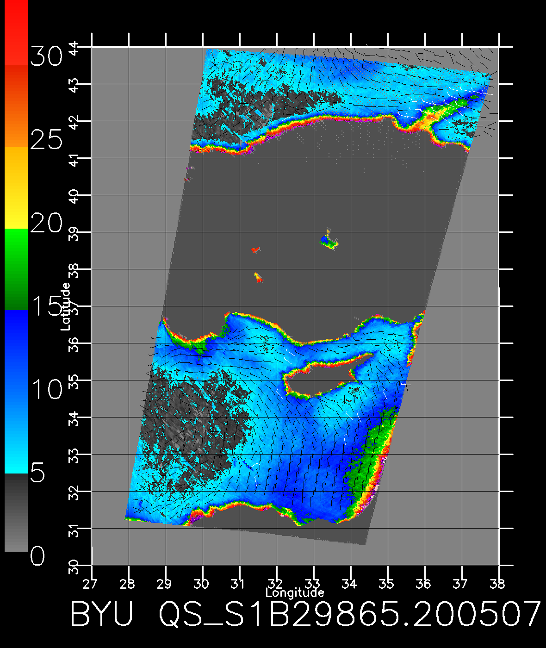
Task: Click longitude axis tick label 36
Action: 424,584
